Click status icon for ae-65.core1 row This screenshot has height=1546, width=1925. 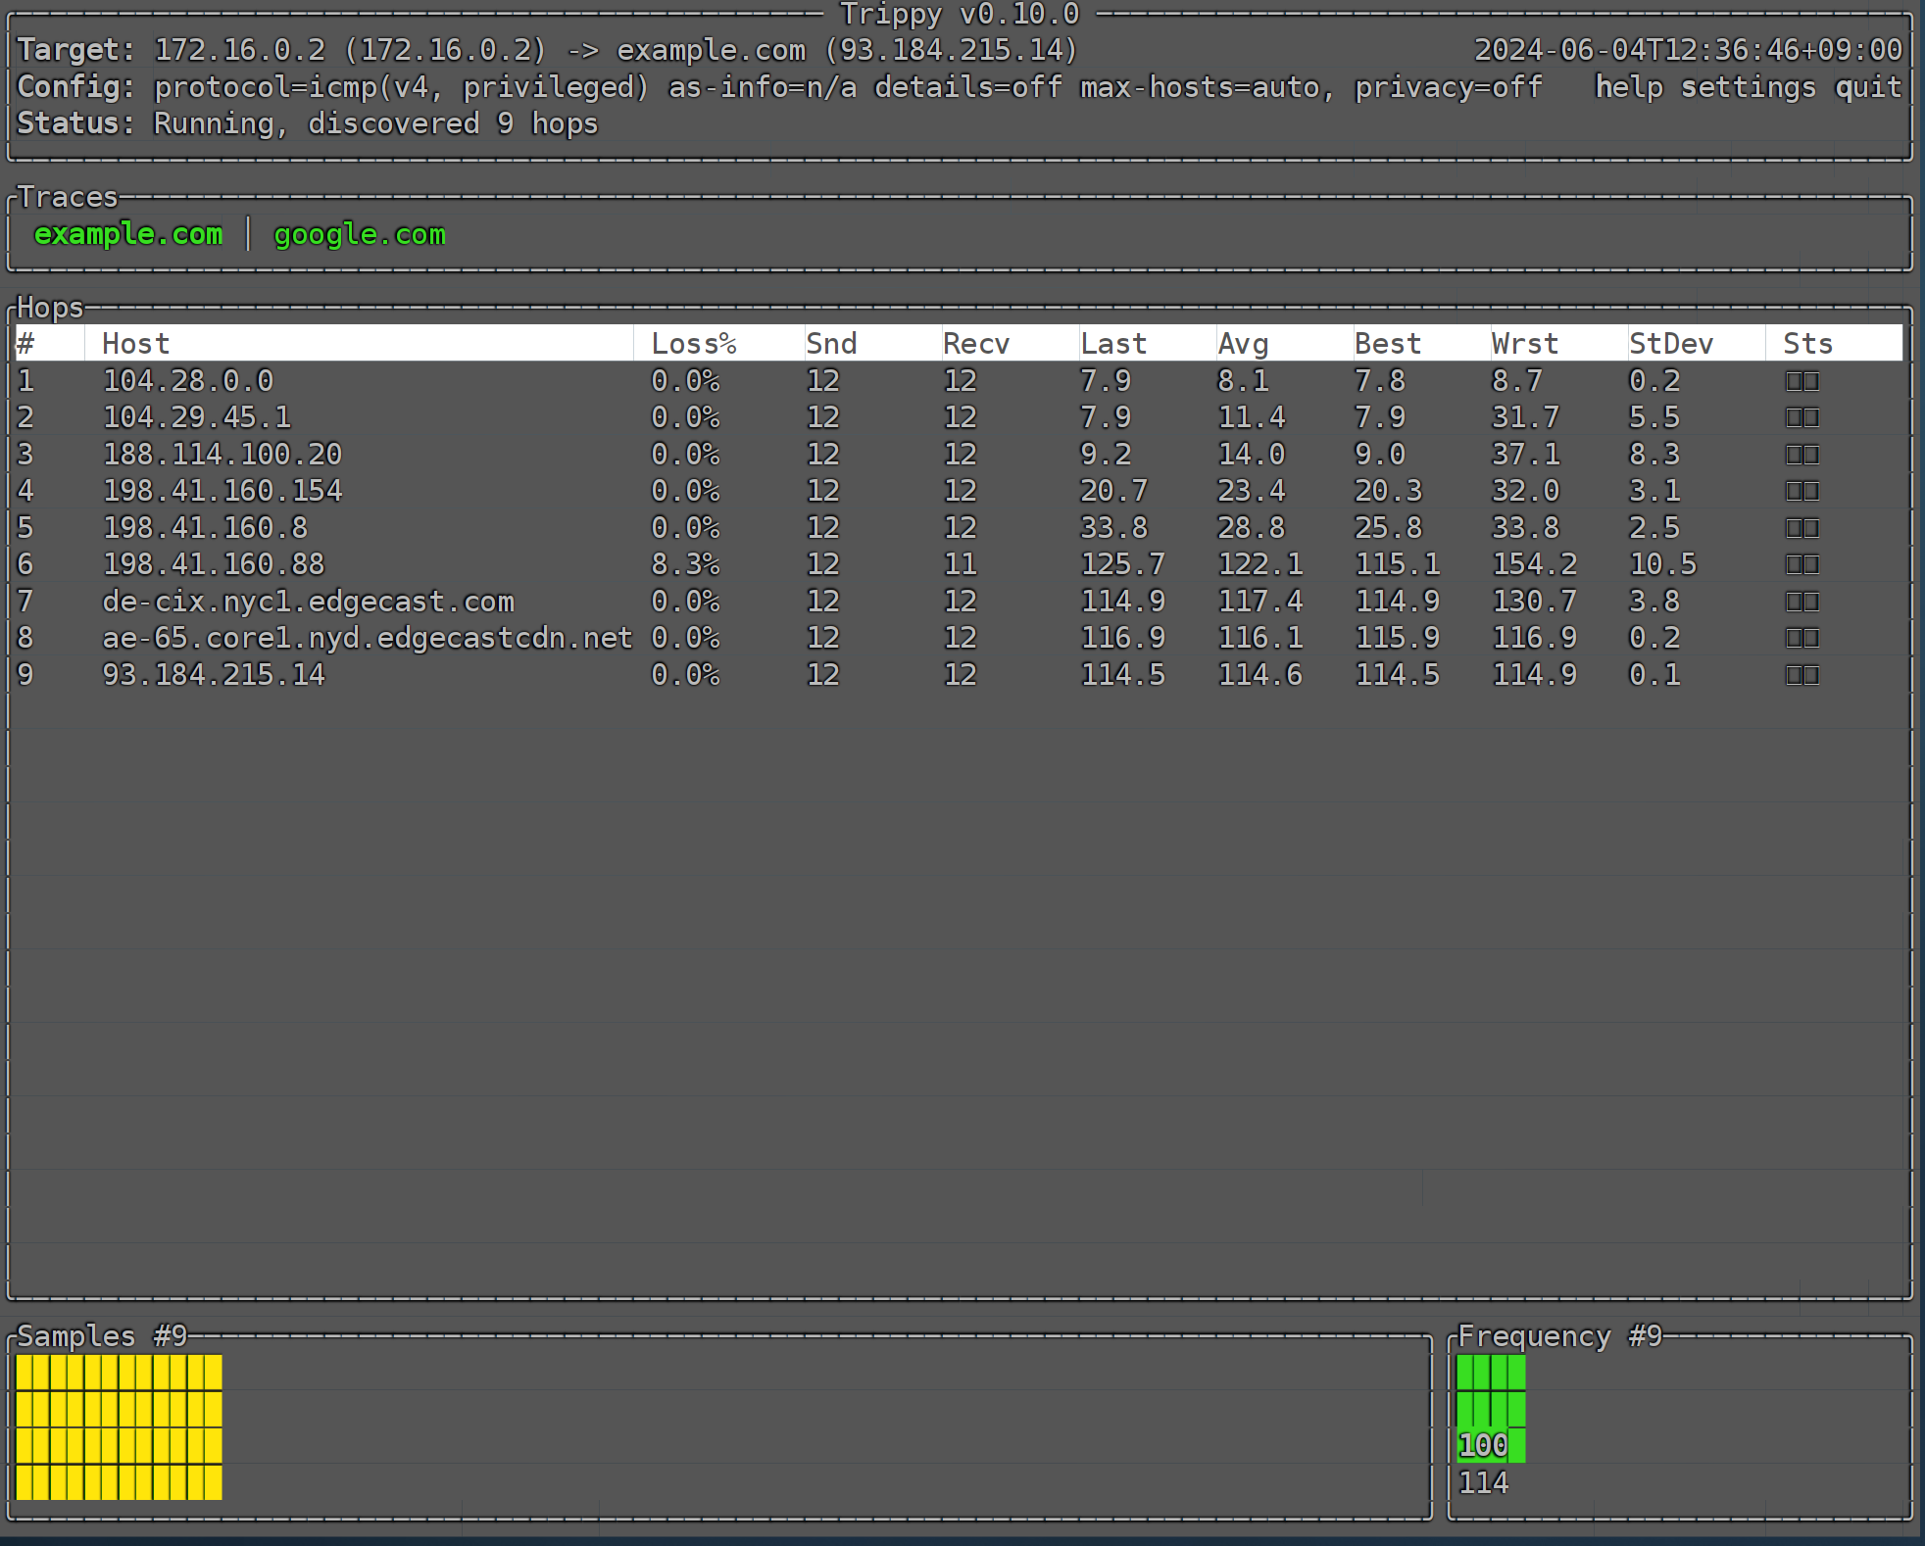1802,638
